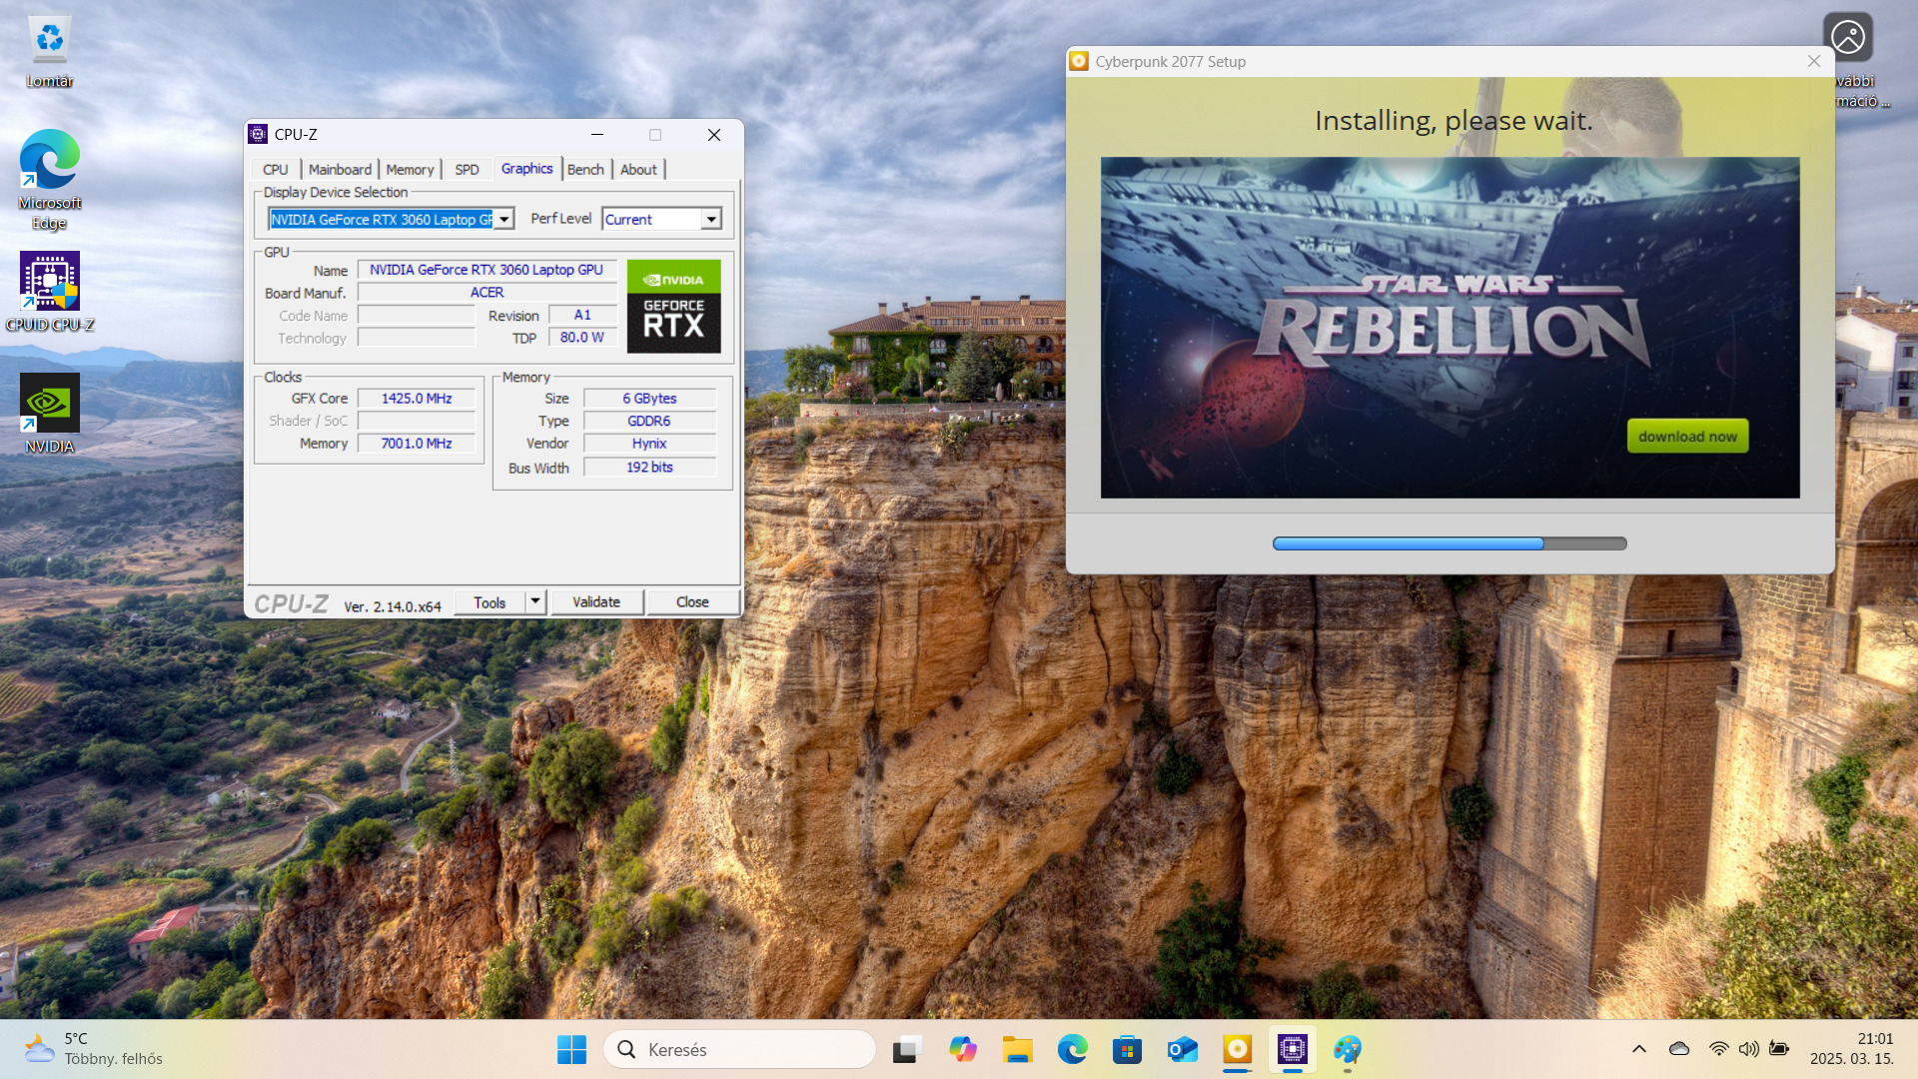Click the CPU-Z title bar app icon
The image size is (1918, 1079).
259,134
